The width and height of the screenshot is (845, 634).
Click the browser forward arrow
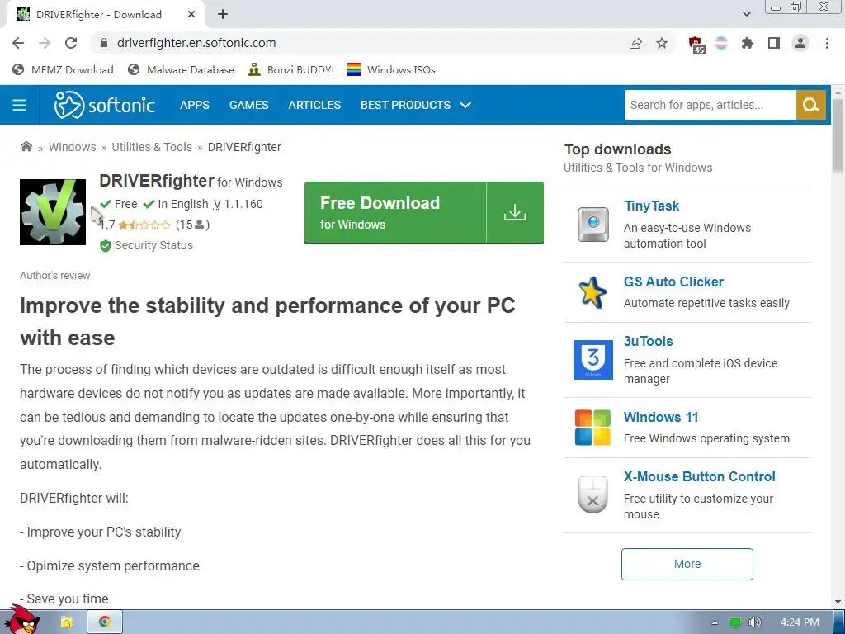(x=45, y=43)
